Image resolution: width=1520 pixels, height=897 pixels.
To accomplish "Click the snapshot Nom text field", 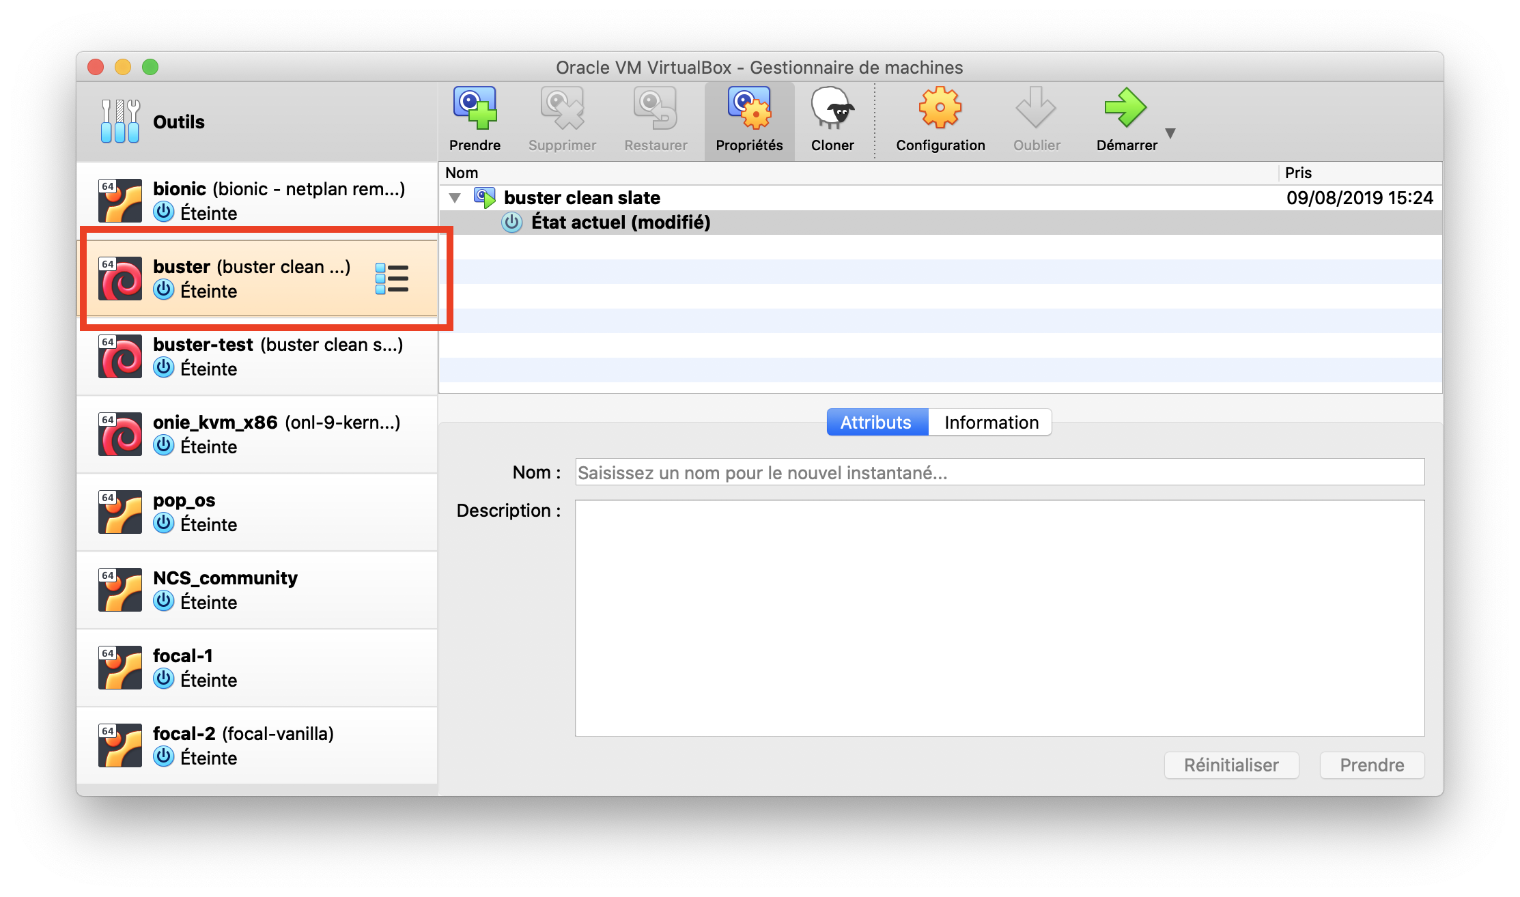I will pos(999,472).
